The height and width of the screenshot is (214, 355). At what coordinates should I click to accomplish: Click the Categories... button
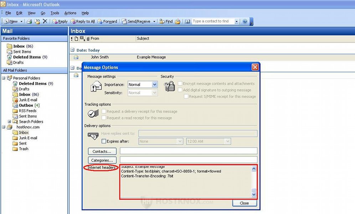click(x=102, y=160)
